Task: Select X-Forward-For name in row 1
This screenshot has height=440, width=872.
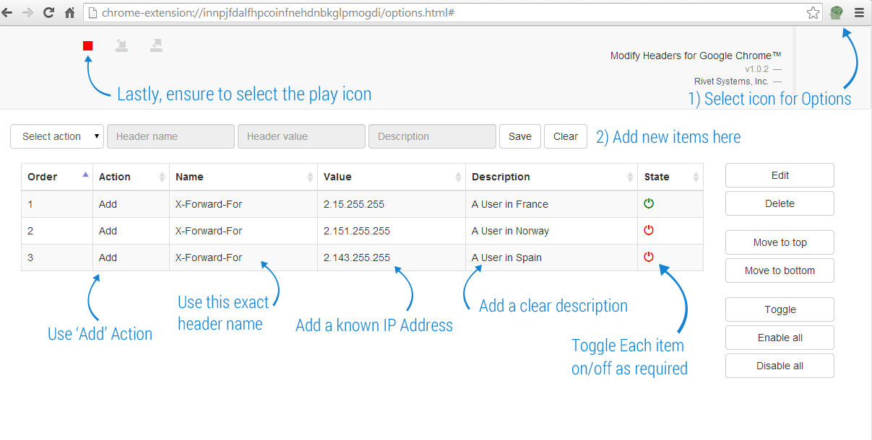Action: pyautogui.click(x=243, y=204)
